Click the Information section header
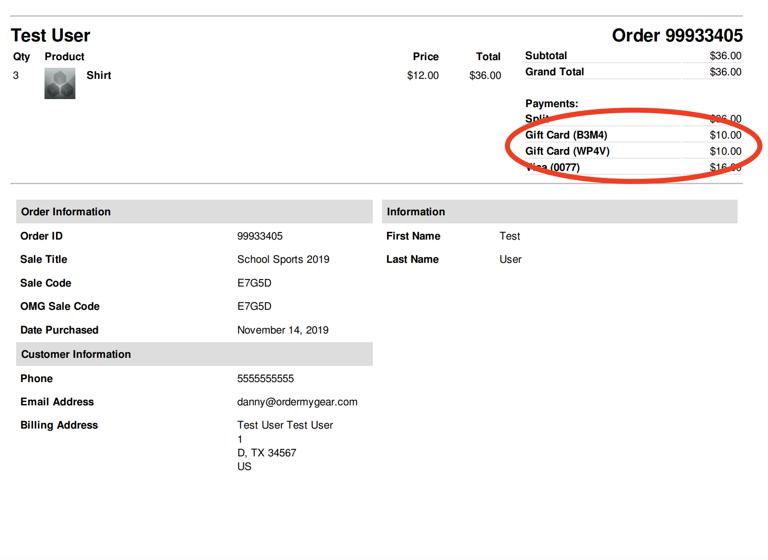Image resolution: width=768 pixels, height=560 pixels. pos(560,212)
